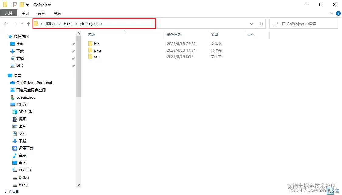The image size is (342, 195).
Task: Click 此电脑 breadcrumb segment
Action: 50,24
